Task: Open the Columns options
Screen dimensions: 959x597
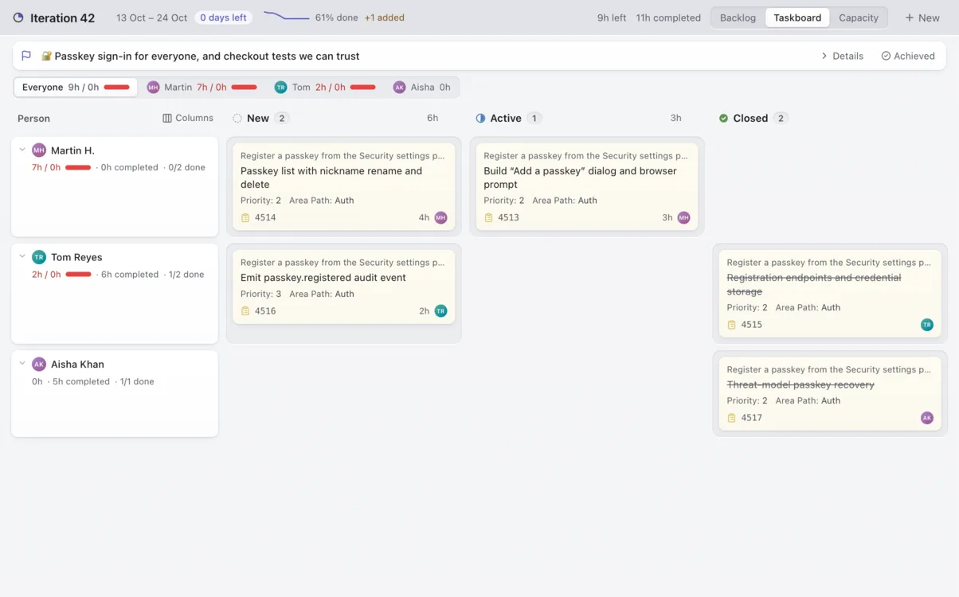Action: pyautogui.click(x=188, y=118)
